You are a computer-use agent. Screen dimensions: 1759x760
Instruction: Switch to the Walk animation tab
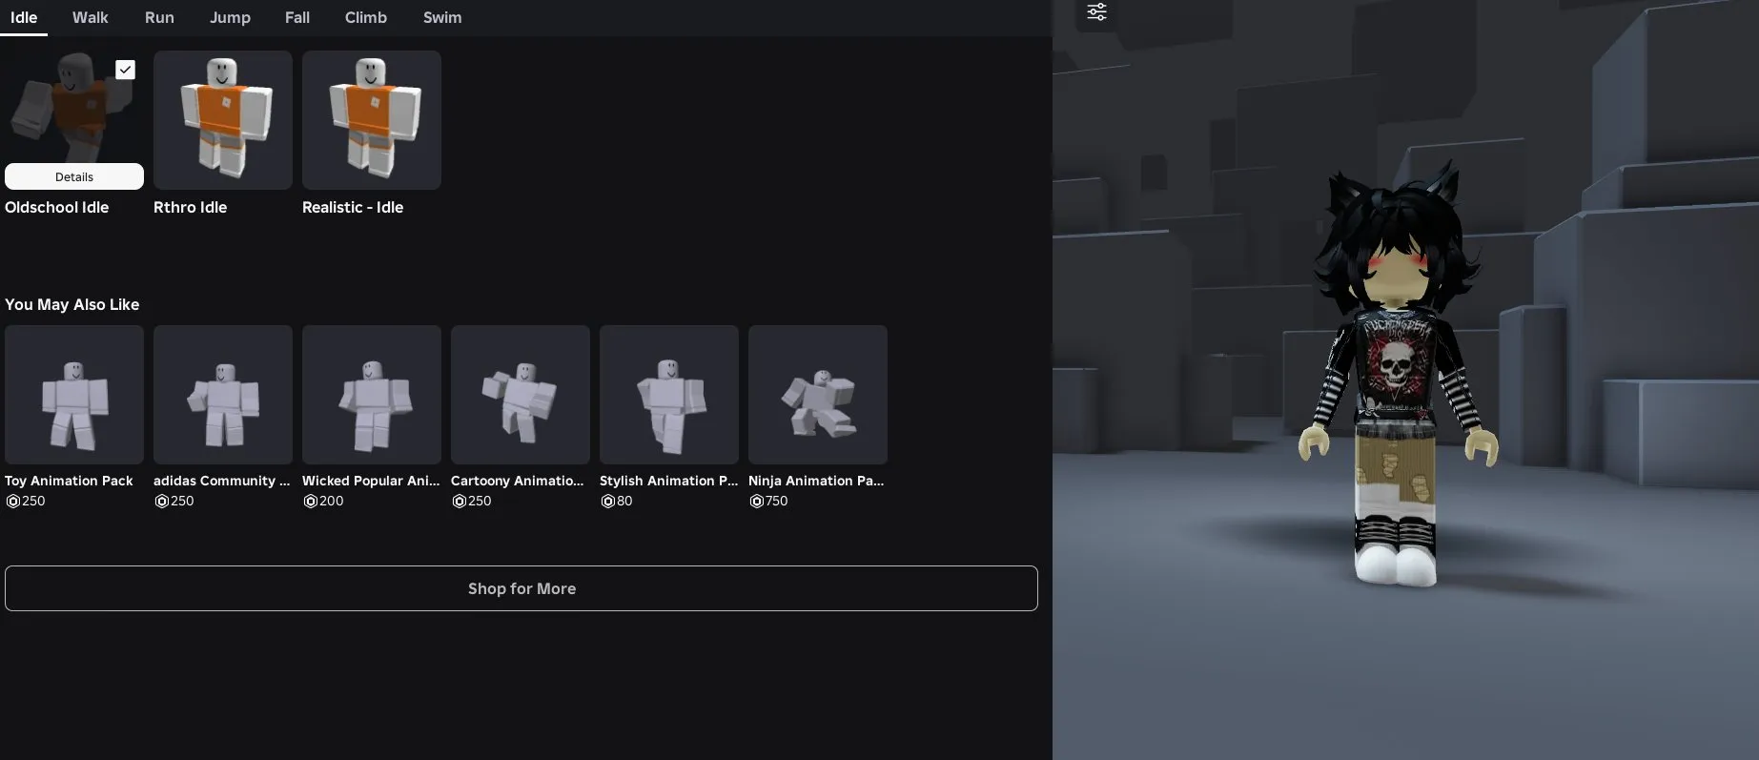click(x=90, y=17)
